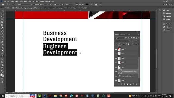Open the Filter menu
The height and width of the screenshot is (98, 174).
pyautogui.click(x=30, y=1)
